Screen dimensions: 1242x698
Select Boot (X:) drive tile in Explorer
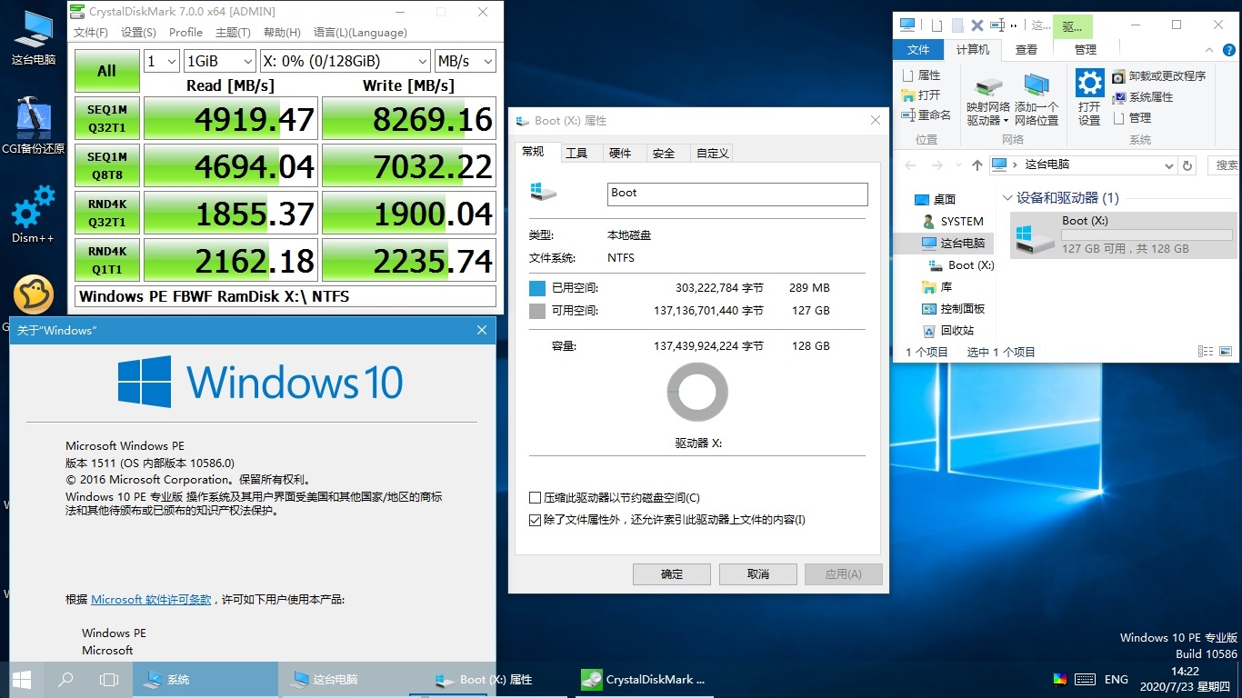pyautogui.click(x=1123, y=235)
